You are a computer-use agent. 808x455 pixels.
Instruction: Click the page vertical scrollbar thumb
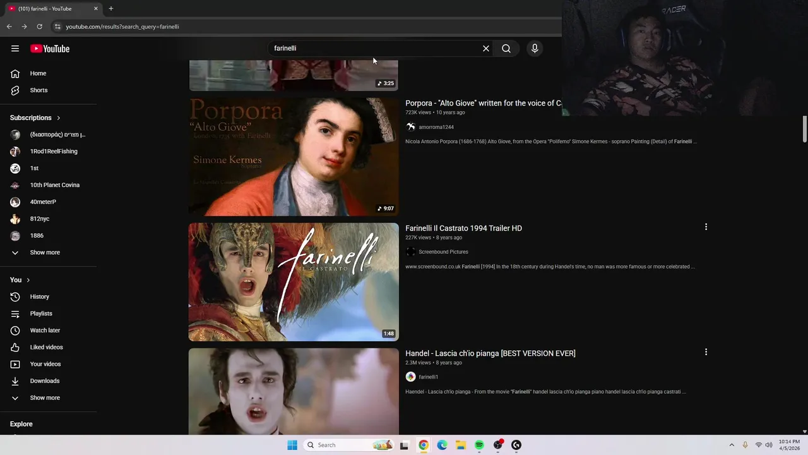pos(804,130)
